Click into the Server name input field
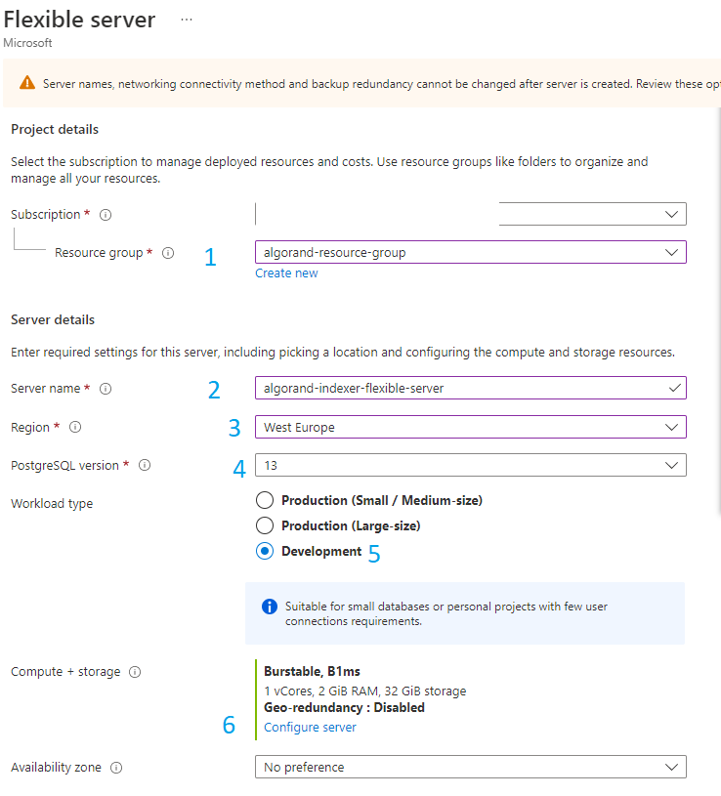Image resolution: width=721 pixels, height=796 pixels. click(x=471, y=388)
